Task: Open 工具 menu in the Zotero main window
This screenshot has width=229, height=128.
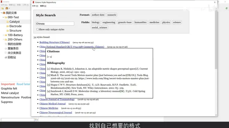Action: coord(25,5)
